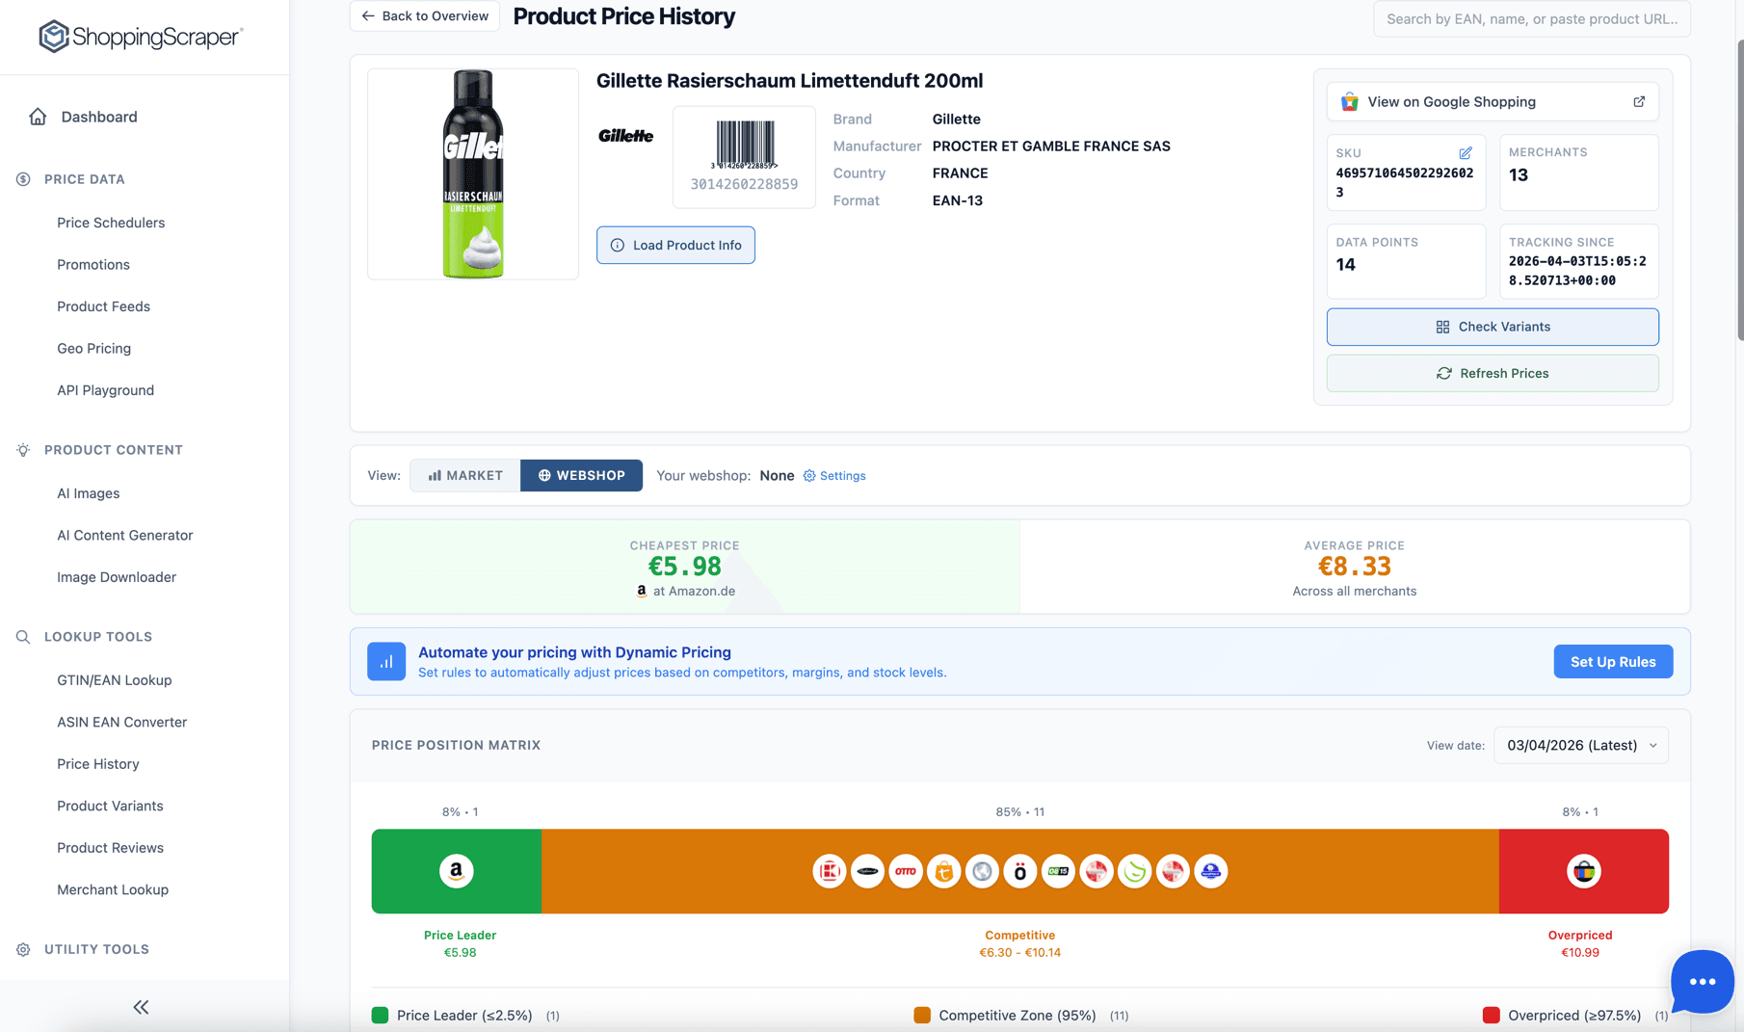Open AI Images in the sidebar
Viewport: 1744px width, 1032px height.
point(88,493)
